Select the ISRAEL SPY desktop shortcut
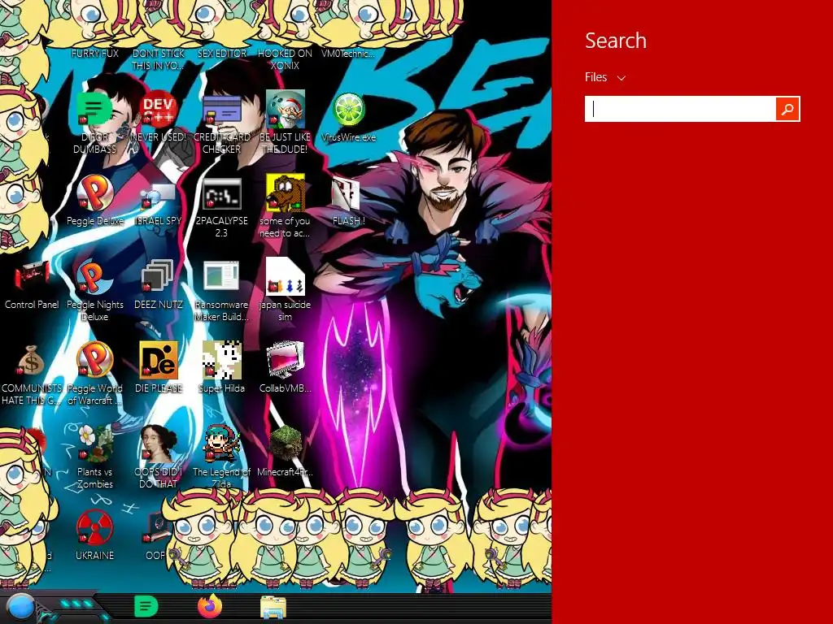This screenshot has height=624, width=833. (159, 193)
